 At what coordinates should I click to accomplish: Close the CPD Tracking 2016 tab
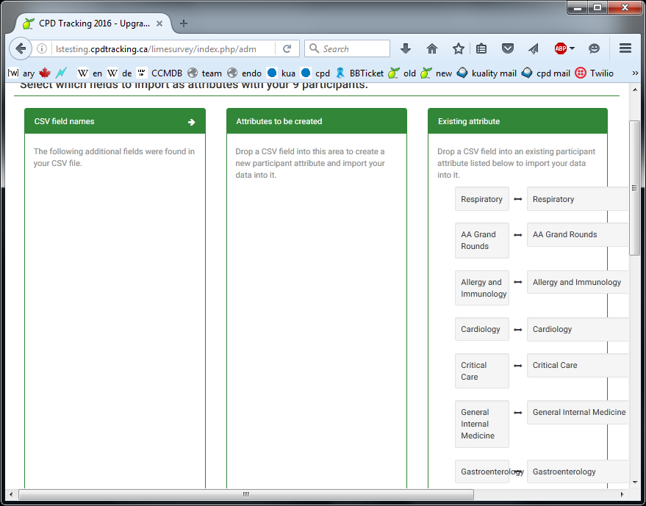tap(159, 24)
